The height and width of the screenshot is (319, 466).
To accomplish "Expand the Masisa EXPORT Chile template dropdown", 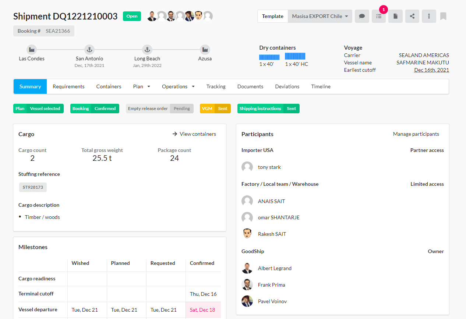I will tap(320, 16).
